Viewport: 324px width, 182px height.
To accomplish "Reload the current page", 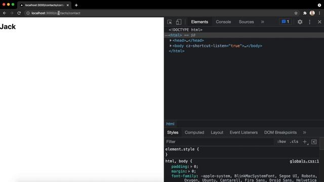I will (x=19, y=13).
